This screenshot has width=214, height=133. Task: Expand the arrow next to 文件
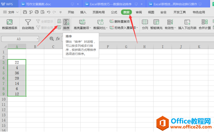pos(17,12)
